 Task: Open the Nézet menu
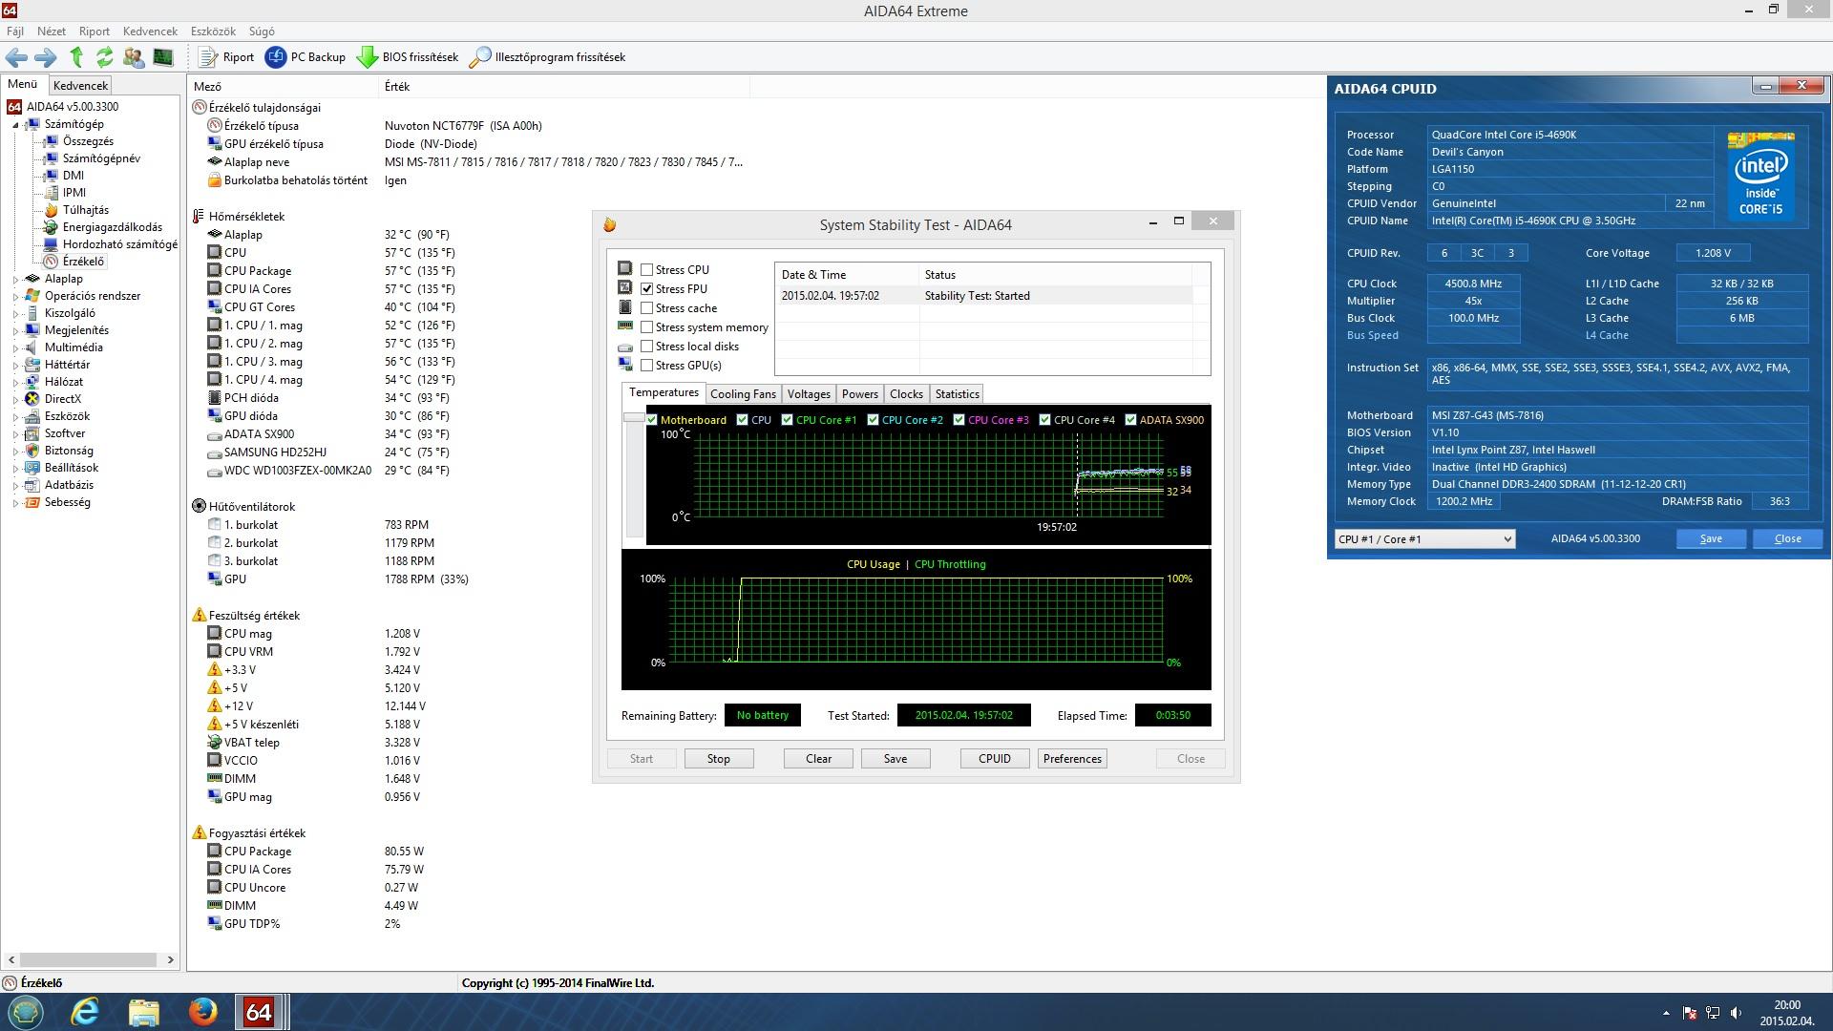52,32
